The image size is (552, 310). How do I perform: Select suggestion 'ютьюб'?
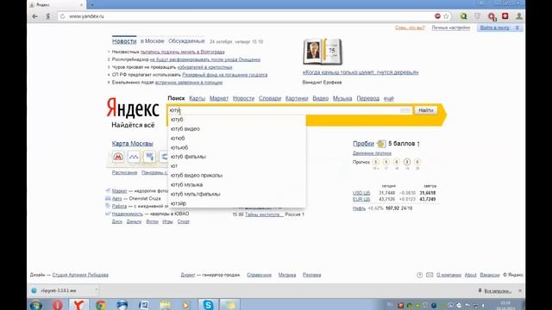coord(179,147)
